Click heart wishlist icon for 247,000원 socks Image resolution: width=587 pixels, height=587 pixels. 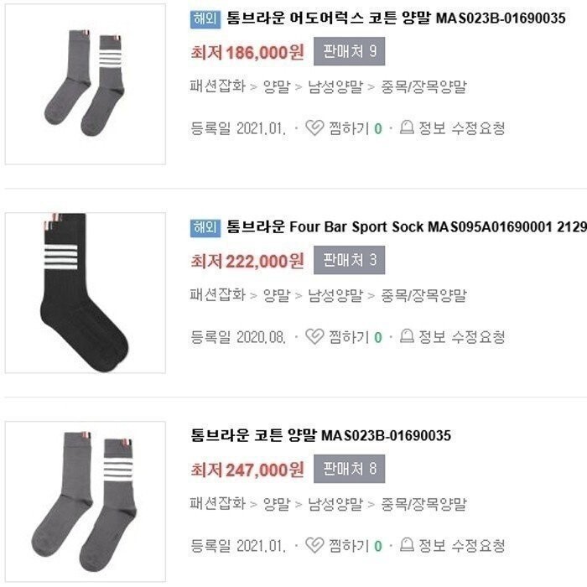(314, 545)
